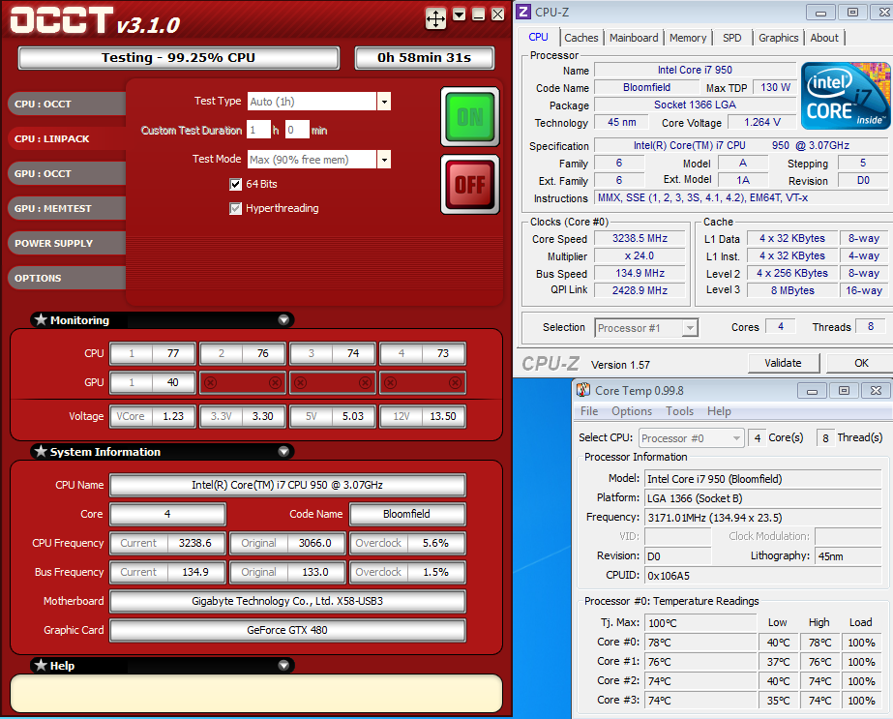Toggle the Hyperthreading checkbox
Screen dimensions: 893x719
click(235, 208)
